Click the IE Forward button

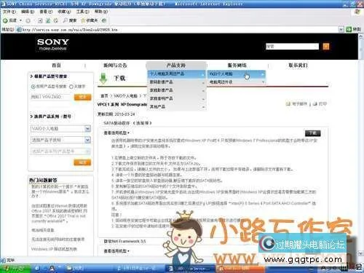(x=28, y=21)
